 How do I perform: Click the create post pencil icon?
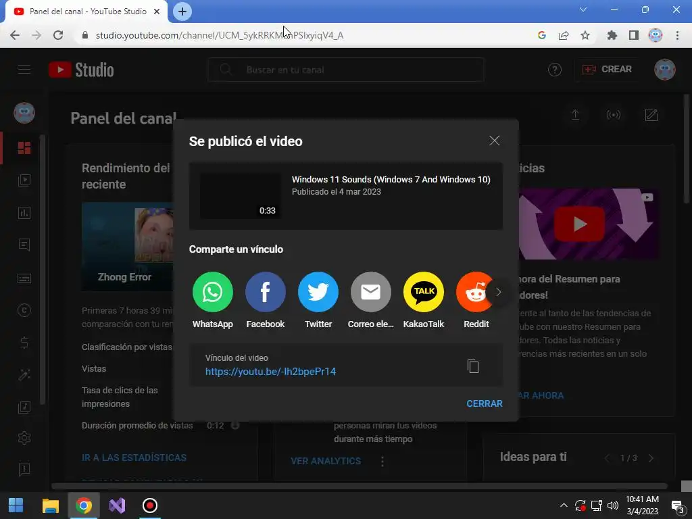tap(651, 115)
